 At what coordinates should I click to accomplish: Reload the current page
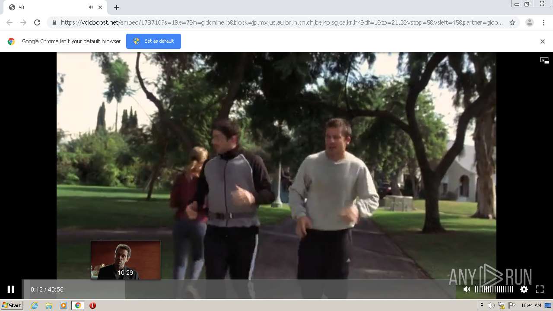click(37, 22)
